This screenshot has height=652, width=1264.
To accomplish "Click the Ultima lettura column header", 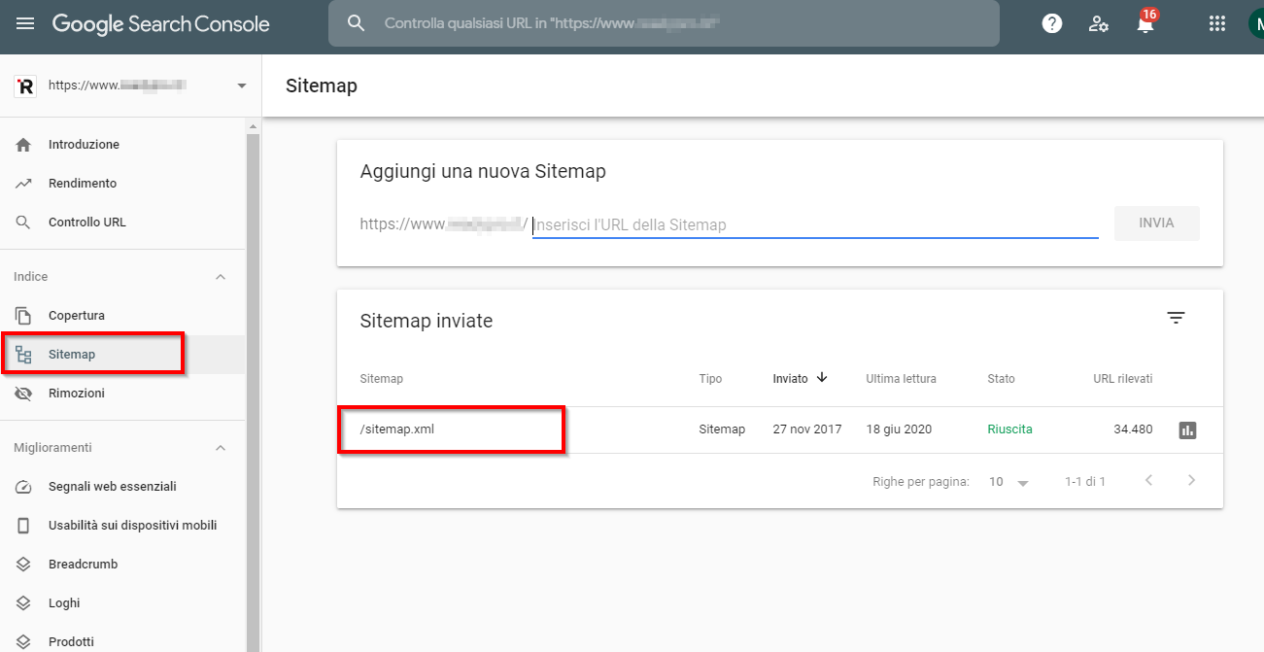I will (x=902, y=379).
